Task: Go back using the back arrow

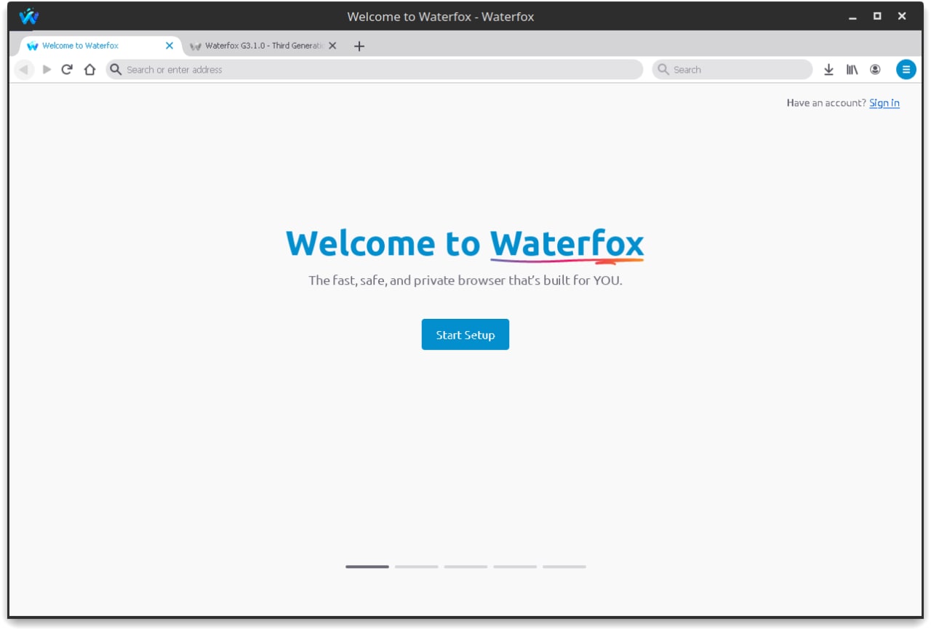Action: 24,70
